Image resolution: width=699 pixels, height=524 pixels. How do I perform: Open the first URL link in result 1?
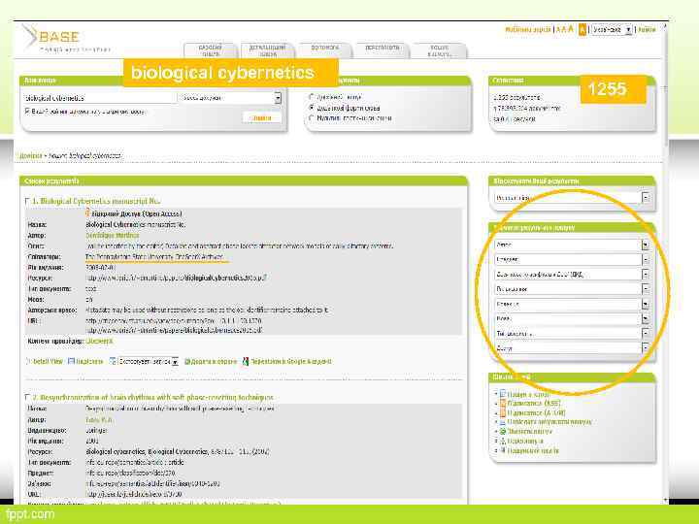tap(173, 320)
